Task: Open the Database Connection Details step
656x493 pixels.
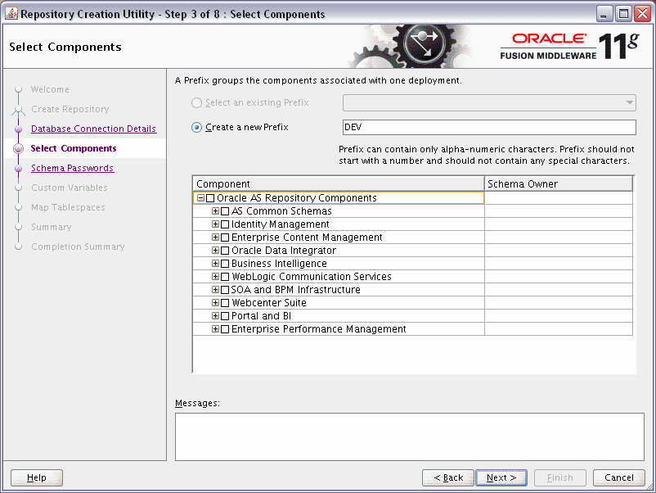Action: click(94, 129)
